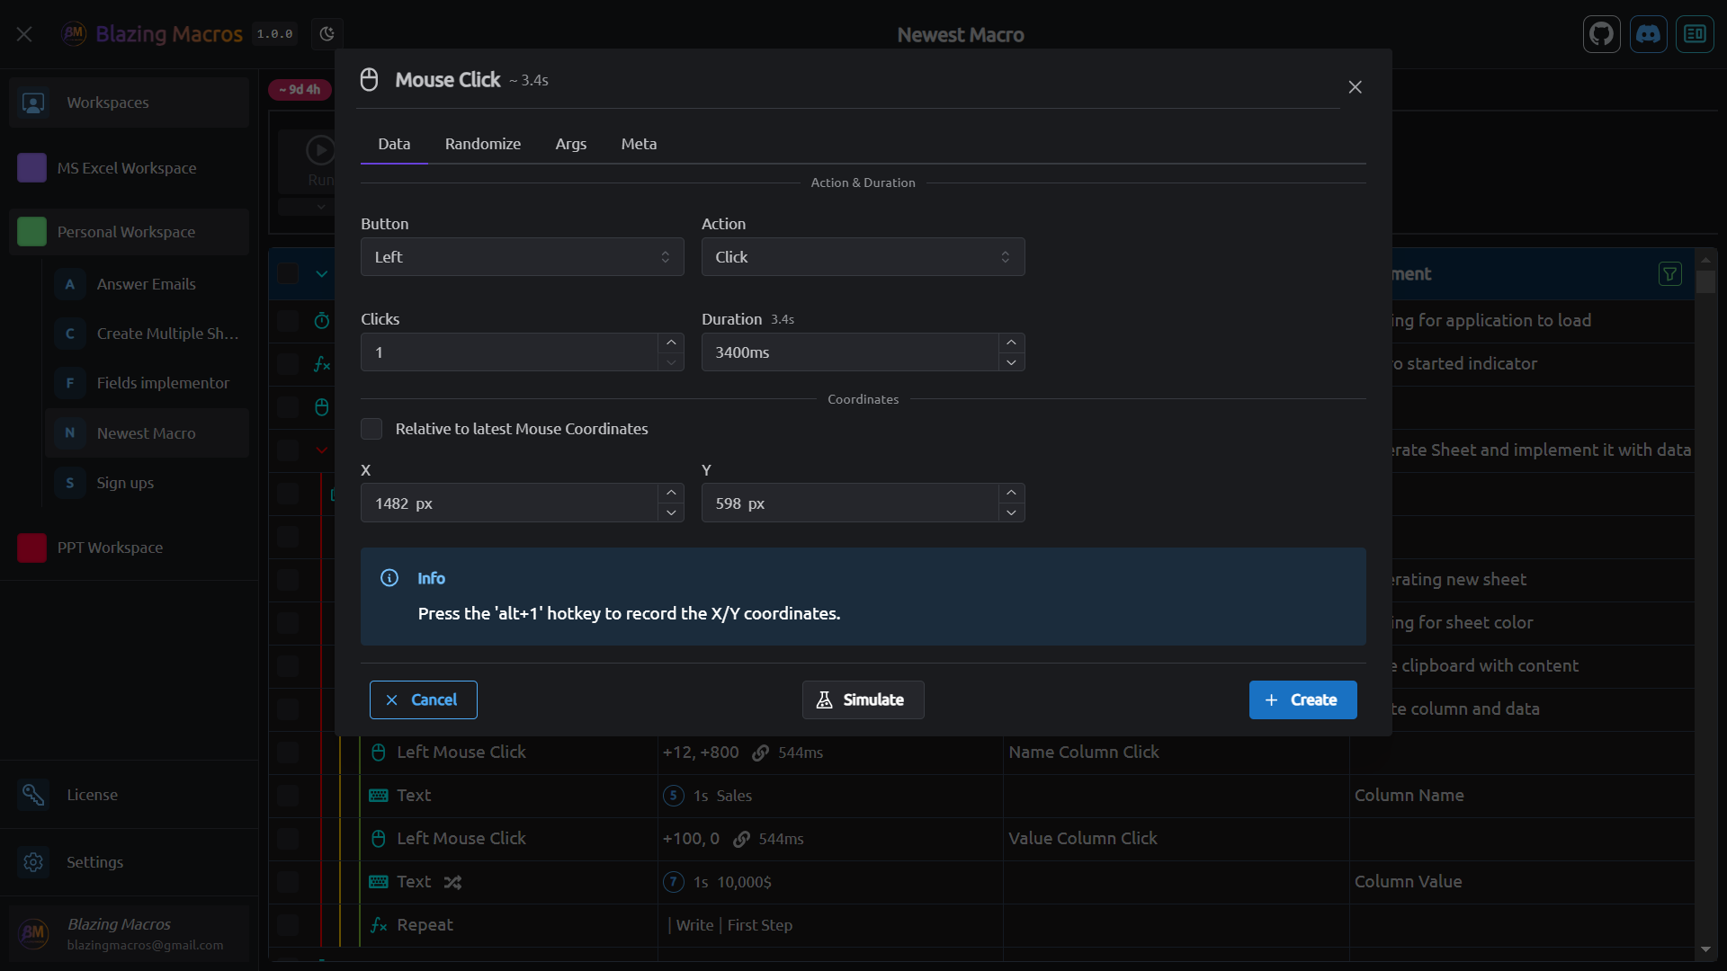Open the Button dropdown showing Left
This screenshot has width=1727, height=971.
(522, 257)
